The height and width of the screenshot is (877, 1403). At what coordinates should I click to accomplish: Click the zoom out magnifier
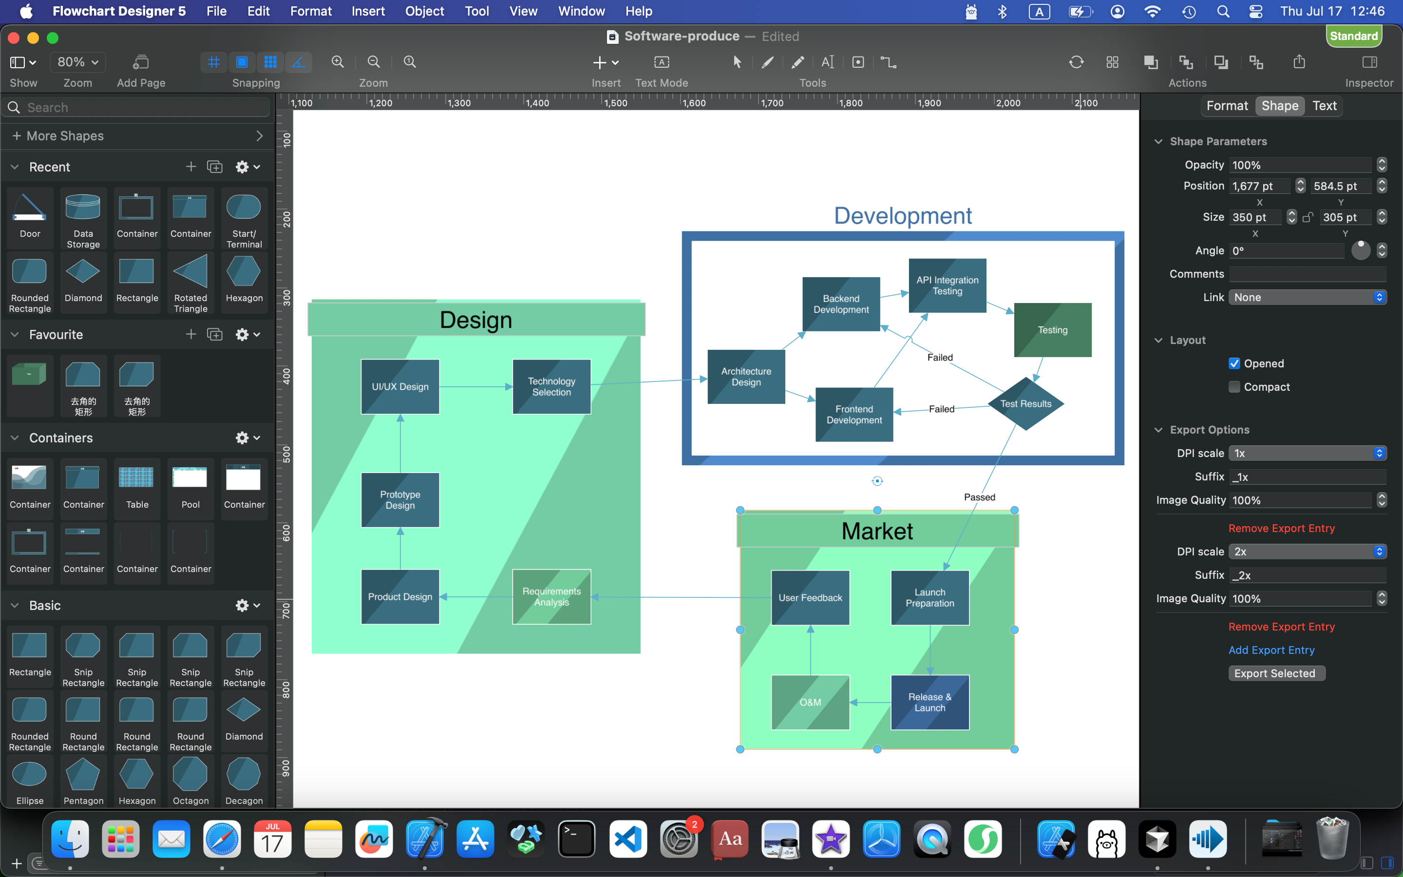click(374, 62)
